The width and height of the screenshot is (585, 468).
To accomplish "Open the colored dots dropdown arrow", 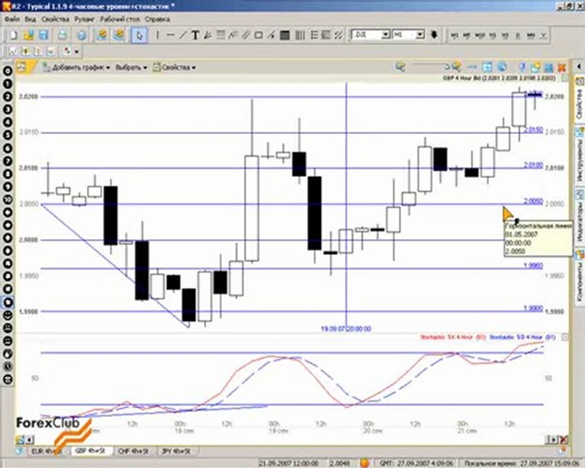I will [77, 51].
